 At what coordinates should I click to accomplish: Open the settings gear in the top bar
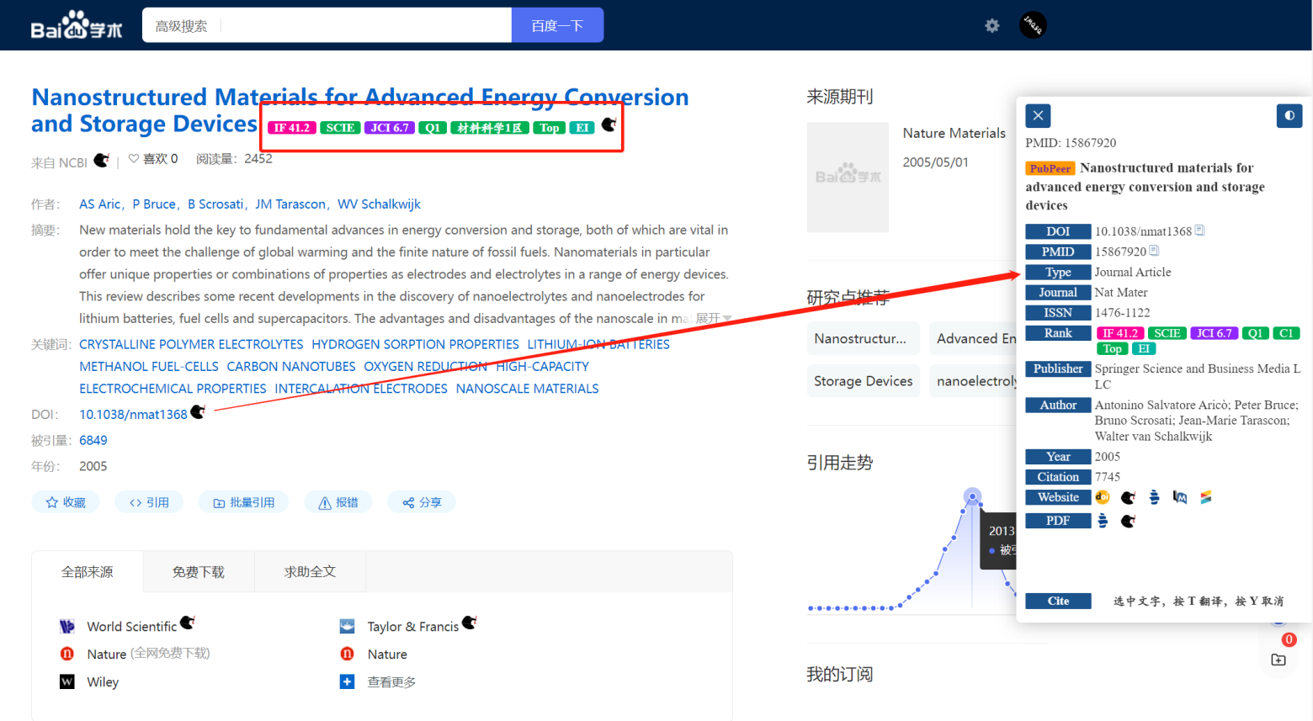pyautogui.click(x=992, y=26)
